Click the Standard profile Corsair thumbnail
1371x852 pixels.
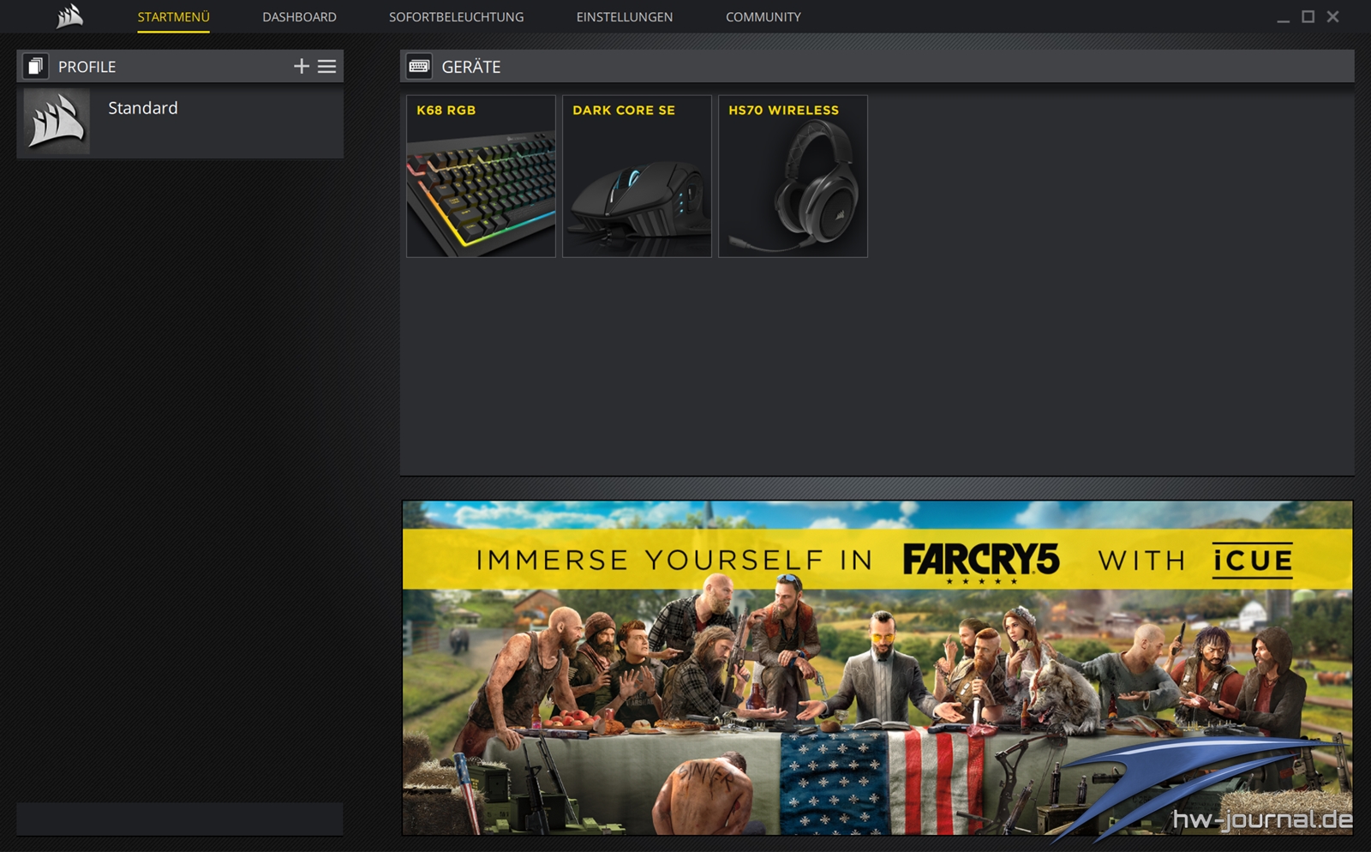(x=57, y=121)
